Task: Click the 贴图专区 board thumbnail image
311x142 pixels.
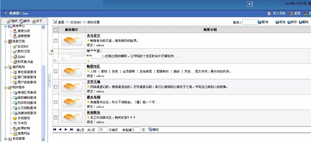Action: (x=72, y=71)
